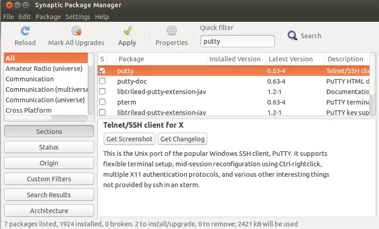This screenshot has height=229, width=379.
Task: Close the Synaptic window
Action: click(x=9, y=5)
